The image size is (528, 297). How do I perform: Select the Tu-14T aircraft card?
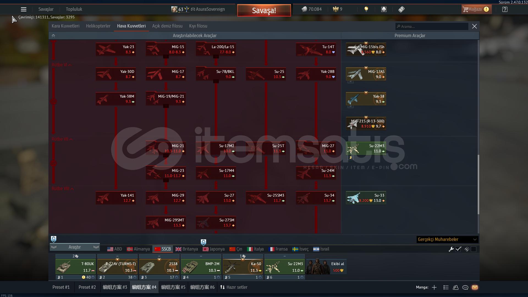point(316,50)
